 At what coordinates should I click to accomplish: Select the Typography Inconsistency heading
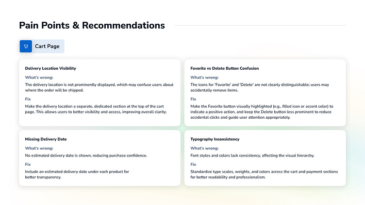coord(215,139)
